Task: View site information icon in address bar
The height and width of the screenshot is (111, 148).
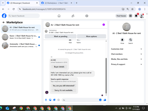Action: coord(20,9)
